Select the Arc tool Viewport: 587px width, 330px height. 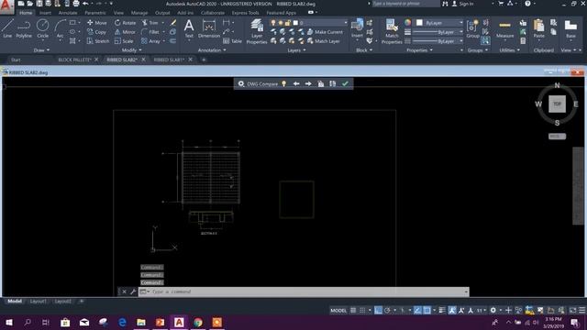coord(60,28)
